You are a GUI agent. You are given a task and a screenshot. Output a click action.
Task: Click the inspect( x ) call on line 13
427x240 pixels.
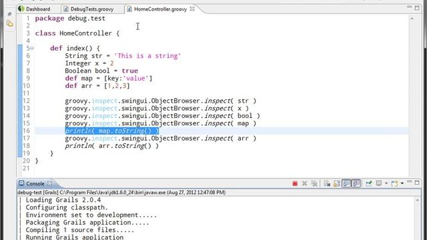227,108
